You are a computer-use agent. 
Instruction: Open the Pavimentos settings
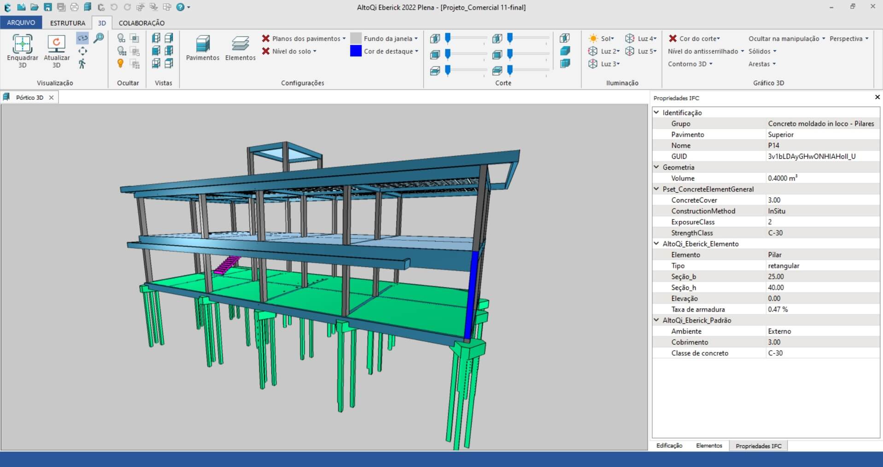pos(202,48)
